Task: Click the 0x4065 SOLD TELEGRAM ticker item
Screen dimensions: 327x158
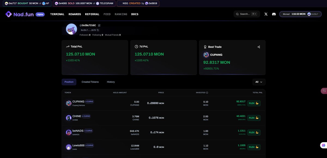Action: click(x=84, y=4)
